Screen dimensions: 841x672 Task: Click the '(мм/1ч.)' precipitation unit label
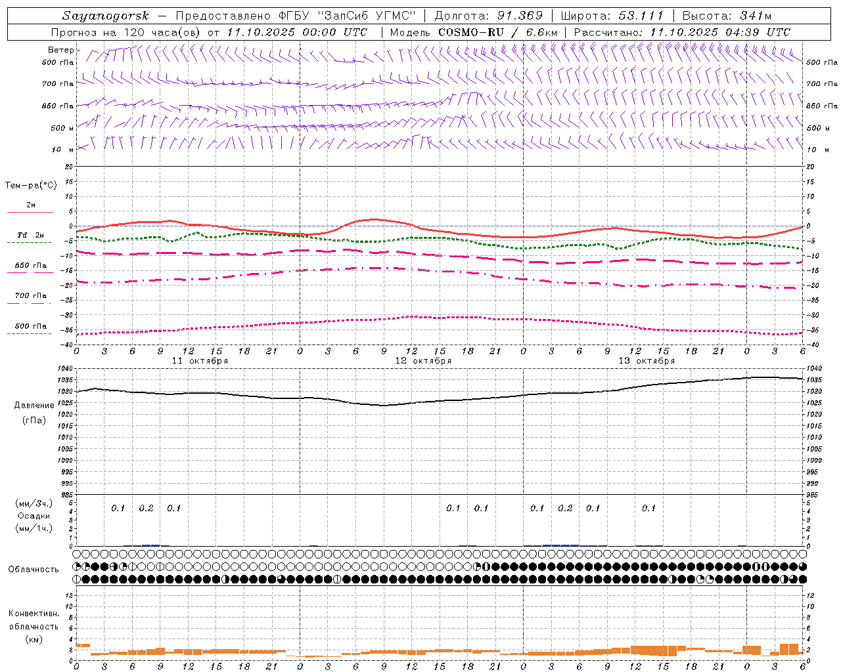coord(34,528)
